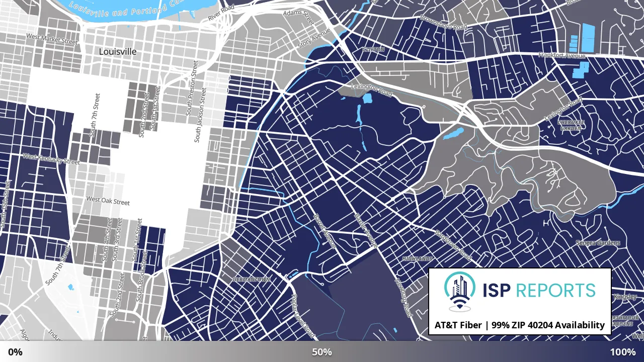Click the Lexington Road label near the pond

(372, 90)
